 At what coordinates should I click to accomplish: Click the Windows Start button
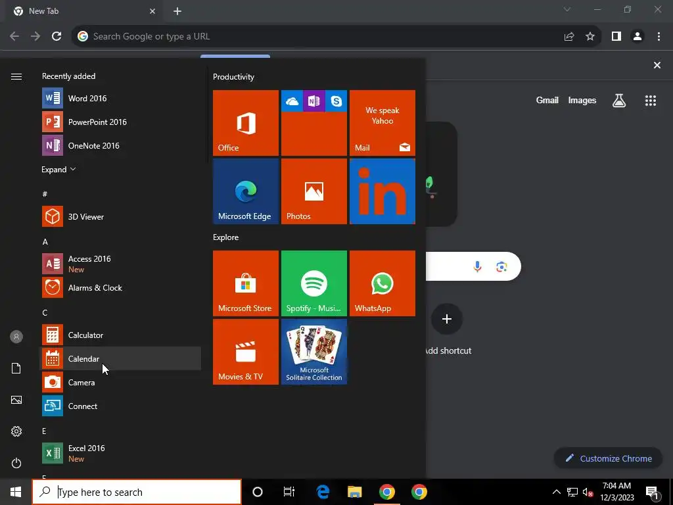[16, 492]
